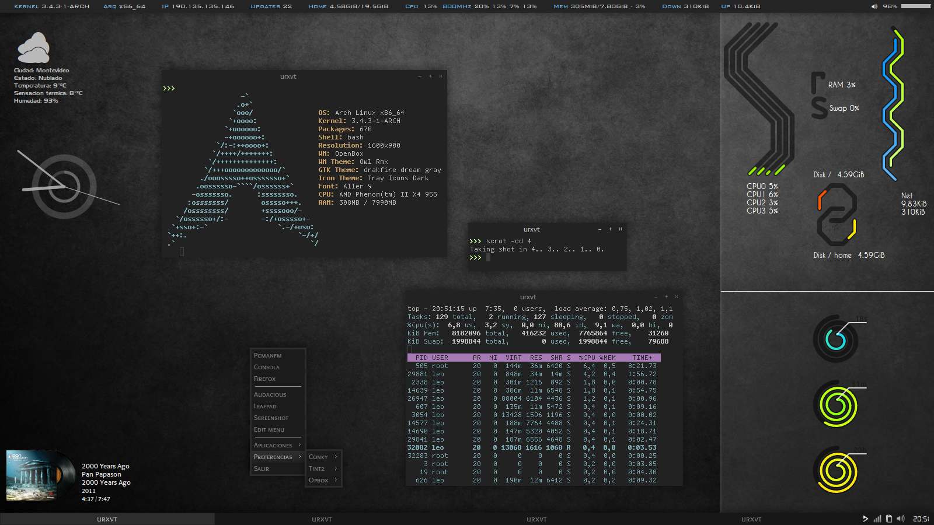Expand the Preferencias submenu arrow
This screenshot has height=525, width=934.
pos(299,457)
